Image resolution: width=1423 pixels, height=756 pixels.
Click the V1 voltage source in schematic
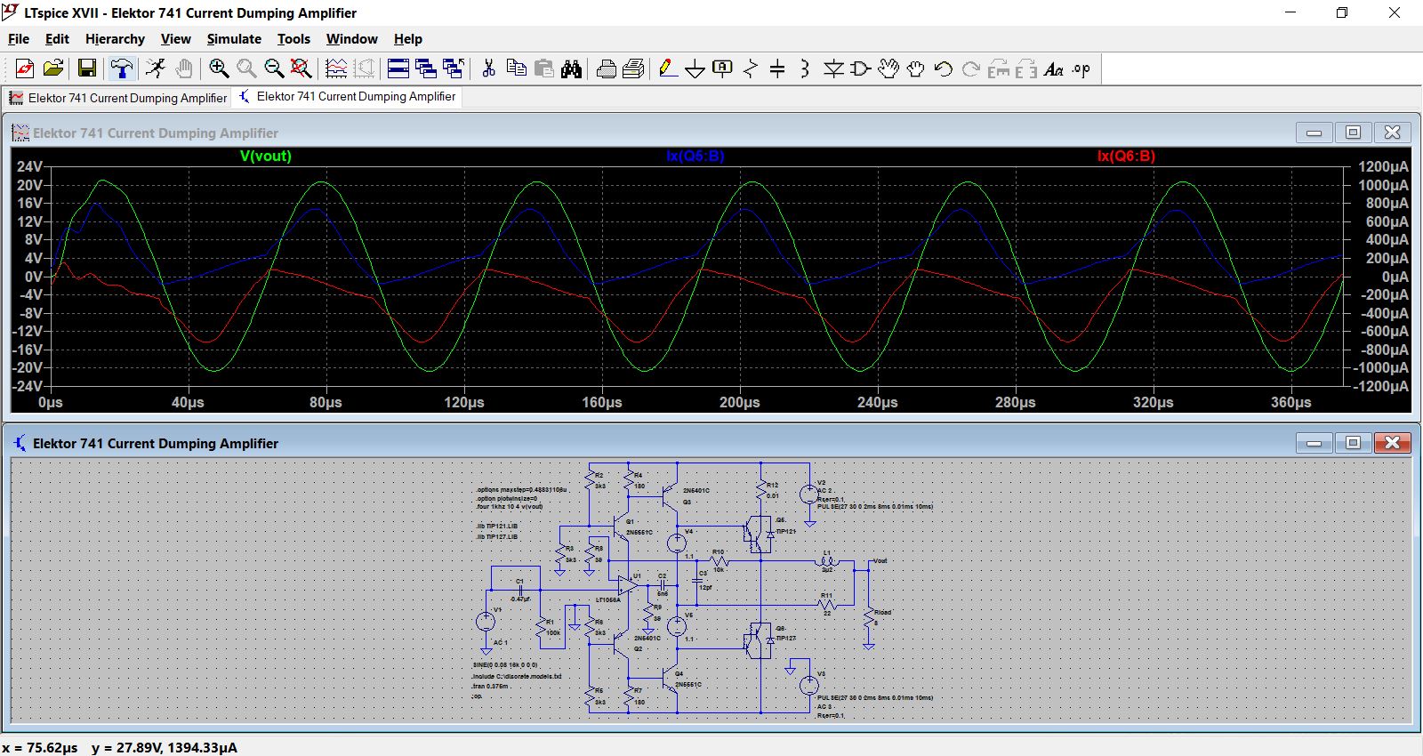[x=486, y=622]
